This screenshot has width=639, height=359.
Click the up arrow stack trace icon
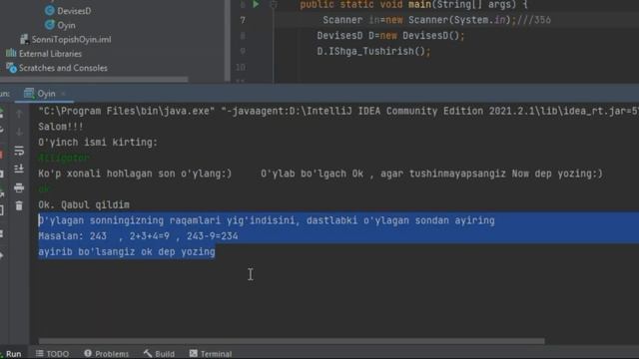click(x=19, y=114)
